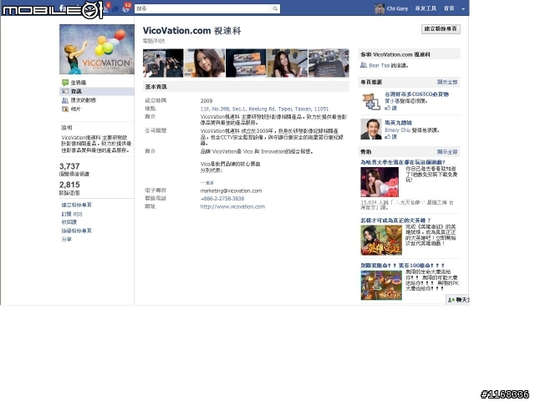Open the friend finder link in top bar

pos(425,9)
